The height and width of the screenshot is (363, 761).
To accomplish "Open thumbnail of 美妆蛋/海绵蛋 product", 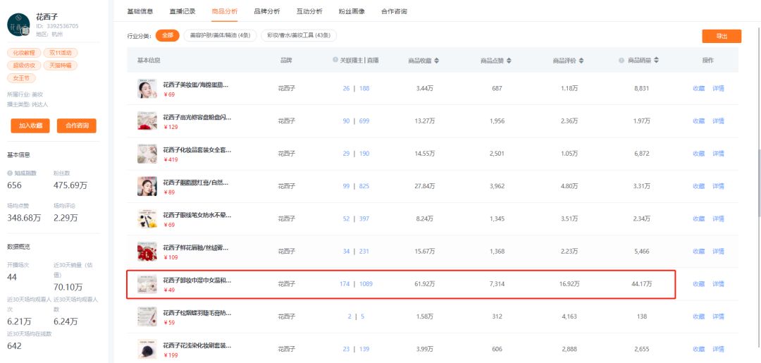I will [147, 88].
